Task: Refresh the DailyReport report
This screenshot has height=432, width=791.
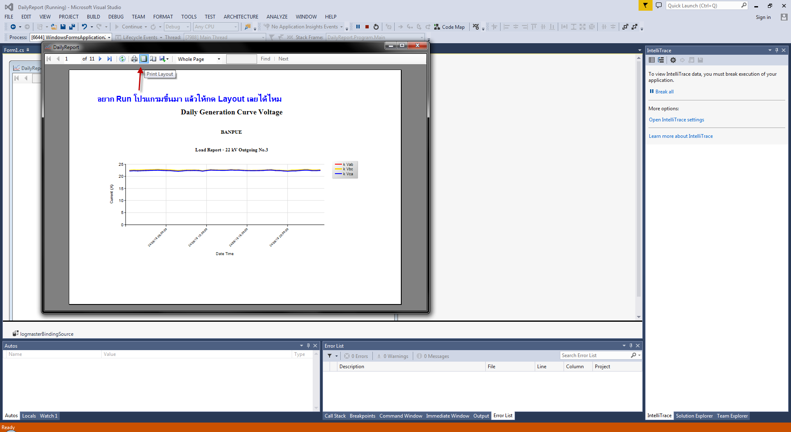Action: [x=122, y=59]
